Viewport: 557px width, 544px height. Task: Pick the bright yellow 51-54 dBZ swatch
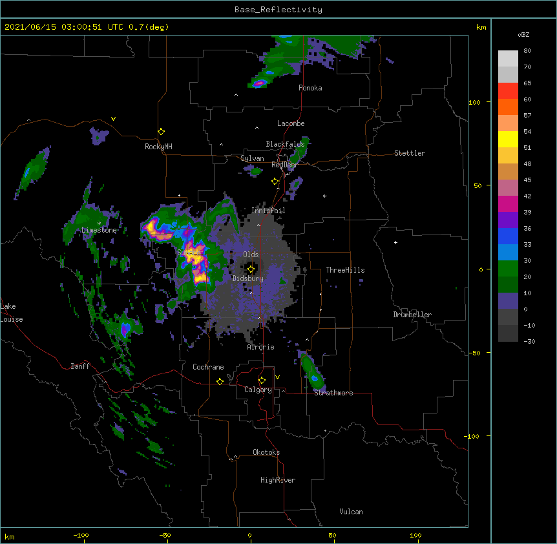[508, 139]
